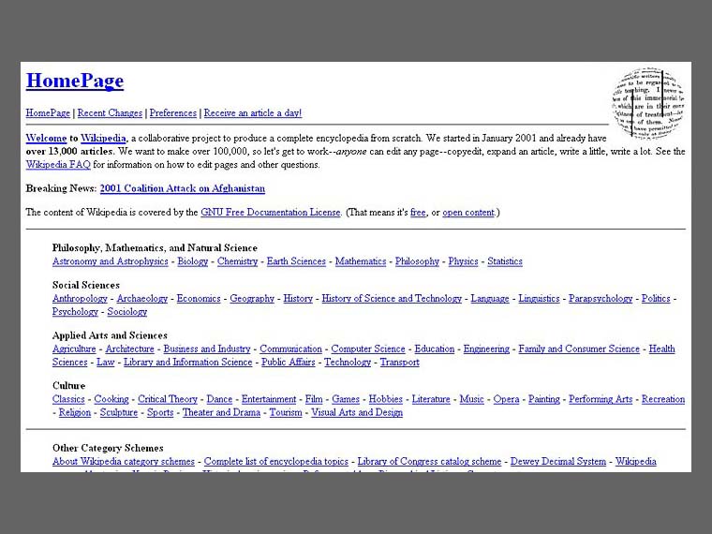Viewport: 712px width, 534px height.
Task: Click the History link under Social Sciences
Action: coord(298,299)
